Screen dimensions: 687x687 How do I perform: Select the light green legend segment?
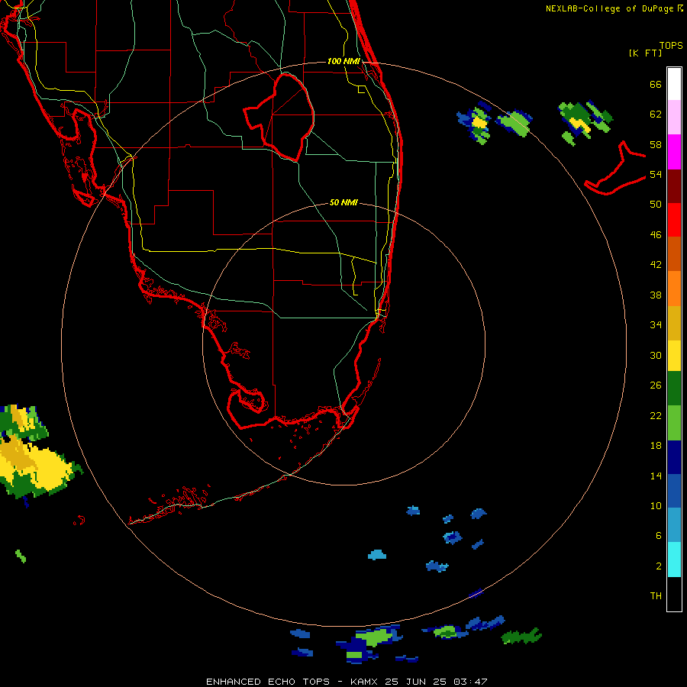(x=674, y=423)
